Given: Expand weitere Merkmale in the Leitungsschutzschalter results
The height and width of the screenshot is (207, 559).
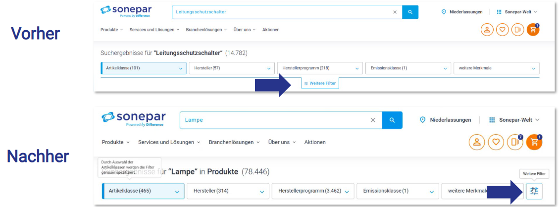Looking at the screenshot, I should 497,68.
